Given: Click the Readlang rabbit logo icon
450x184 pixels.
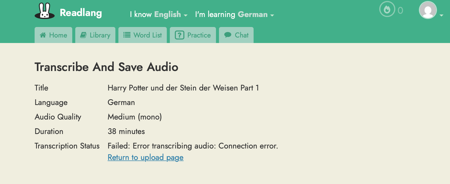Looking at the screenshot, I should 45,11.
